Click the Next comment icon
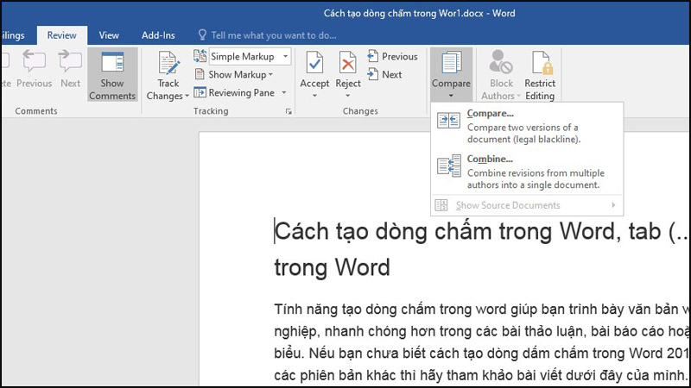 [70, 62]
